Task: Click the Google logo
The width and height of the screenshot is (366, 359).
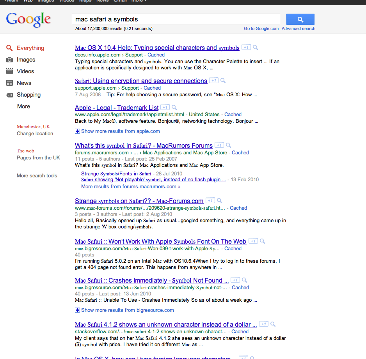Action: [28, 19]
